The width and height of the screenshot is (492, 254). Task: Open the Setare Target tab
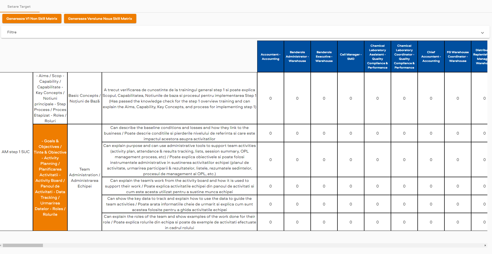pos(19,6)
